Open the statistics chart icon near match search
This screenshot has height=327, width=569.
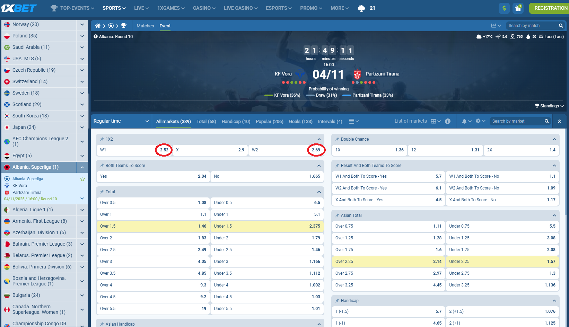point(495,25)
